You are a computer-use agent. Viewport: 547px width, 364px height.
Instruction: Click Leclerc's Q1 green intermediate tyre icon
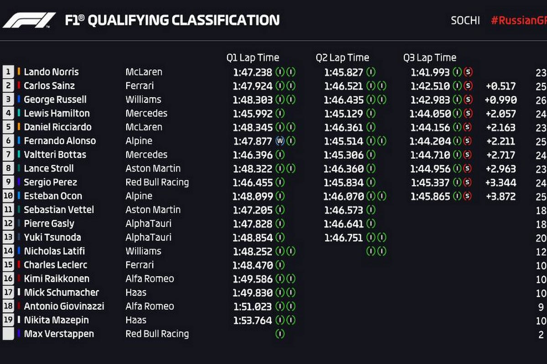coord(280,265)
